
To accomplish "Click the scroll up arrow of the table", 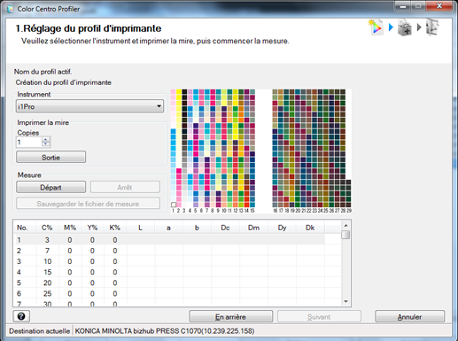I will (345, 226).
